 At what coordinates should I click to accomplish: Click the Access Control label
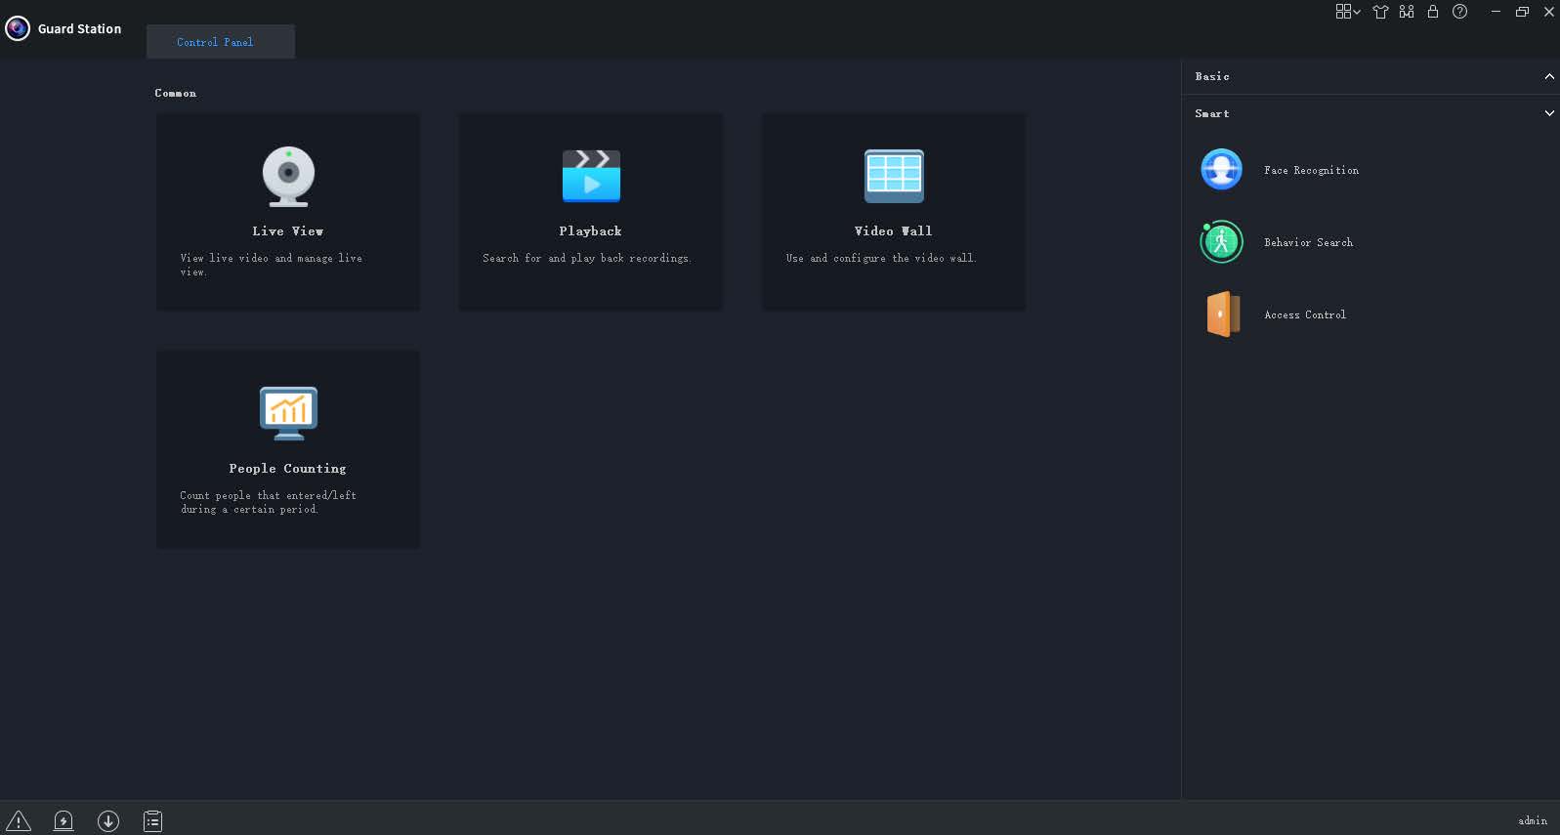(x=1305, y=314)
